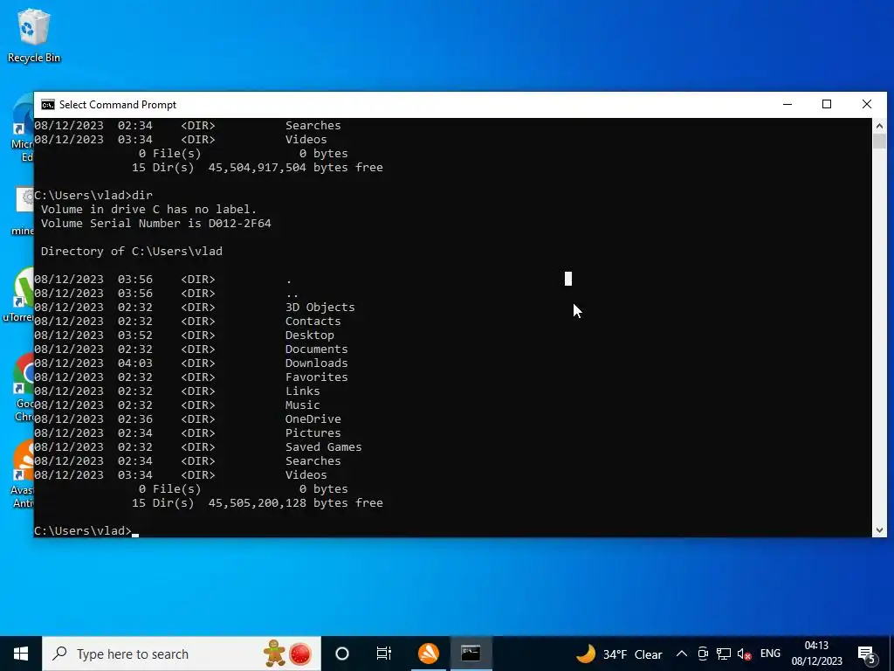Viewport: 894px width, 671px height.
Task: Open the Recycle Bin desktop icon
Action: click(34, 36)
